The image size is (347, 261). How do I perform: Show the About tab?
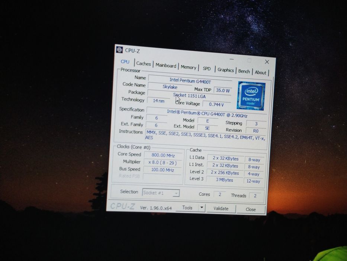tap(260, 72)
